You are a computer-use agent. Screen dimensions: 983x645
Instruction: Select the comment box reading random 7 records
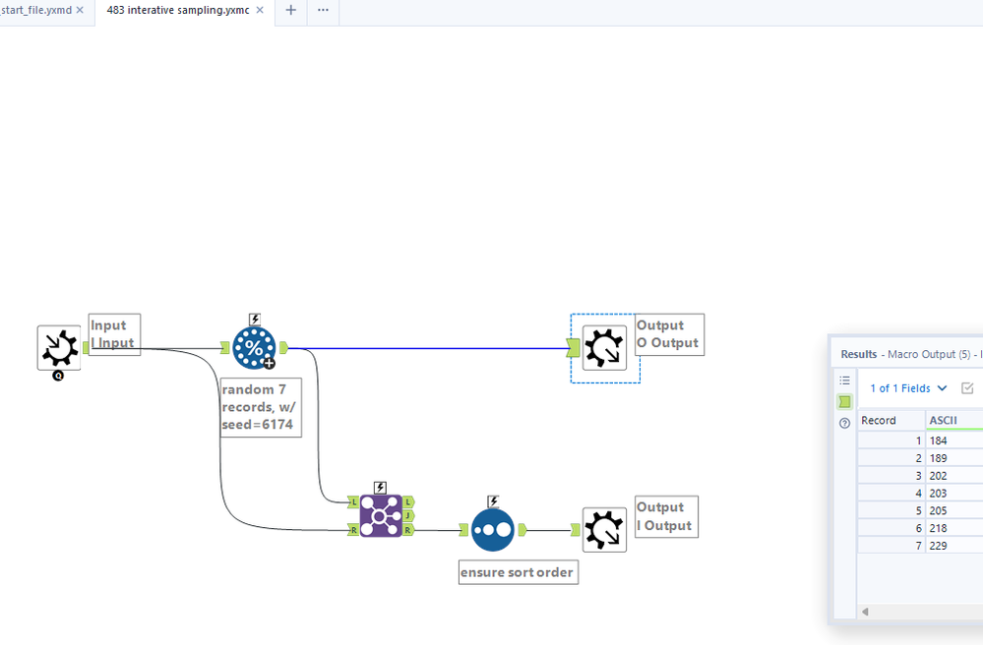(x=259, y=407)
